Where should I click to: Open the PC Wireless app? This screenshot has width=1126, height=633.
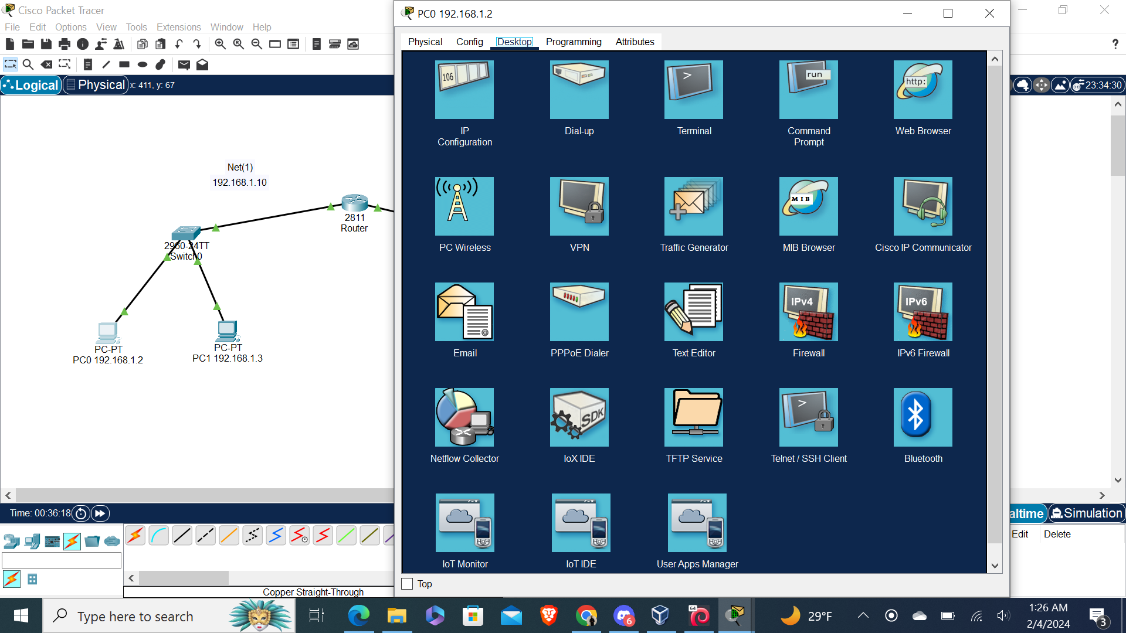click(464, 207)
